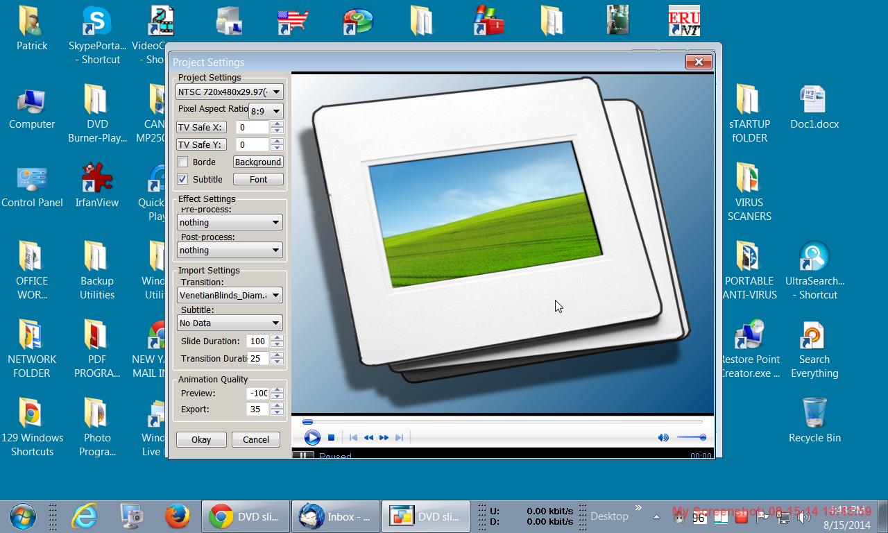Open the sTARTUP fOLDER desktop icon

coord(749,114)
